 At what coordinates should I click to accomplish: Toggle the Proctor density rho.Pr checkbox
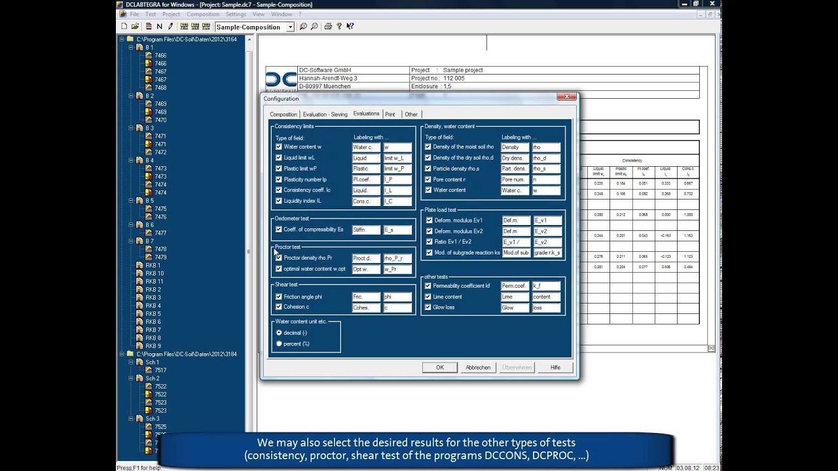(279, 258)
